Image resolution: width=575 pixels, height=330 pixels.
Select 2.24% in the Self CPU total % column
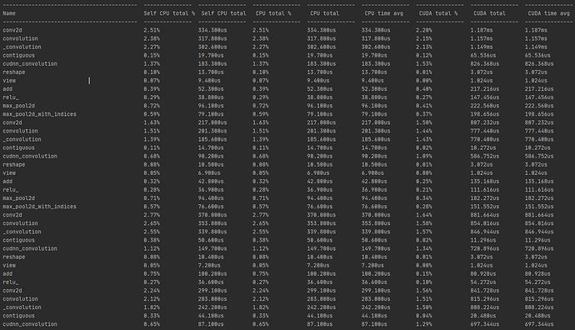152,291
